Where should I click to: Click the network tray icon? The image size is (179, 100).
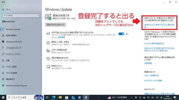pos(148,97)
